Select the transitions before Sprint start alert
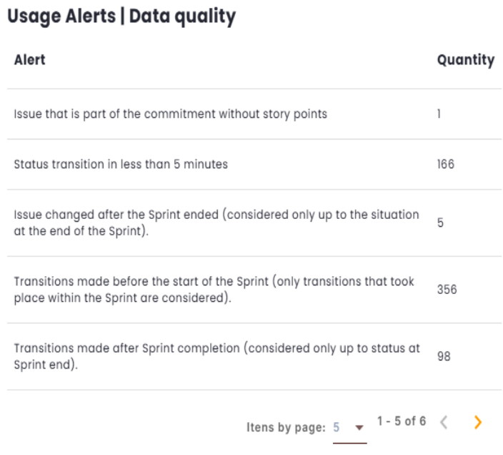The height and width of the screenshot is (455, 503). coord(214,290)
